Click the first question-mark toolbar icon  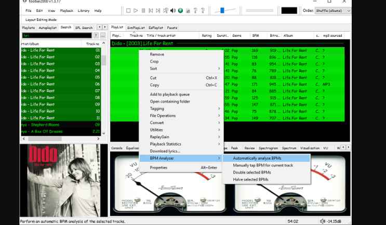pyautogui.click(x=195, y=10)
